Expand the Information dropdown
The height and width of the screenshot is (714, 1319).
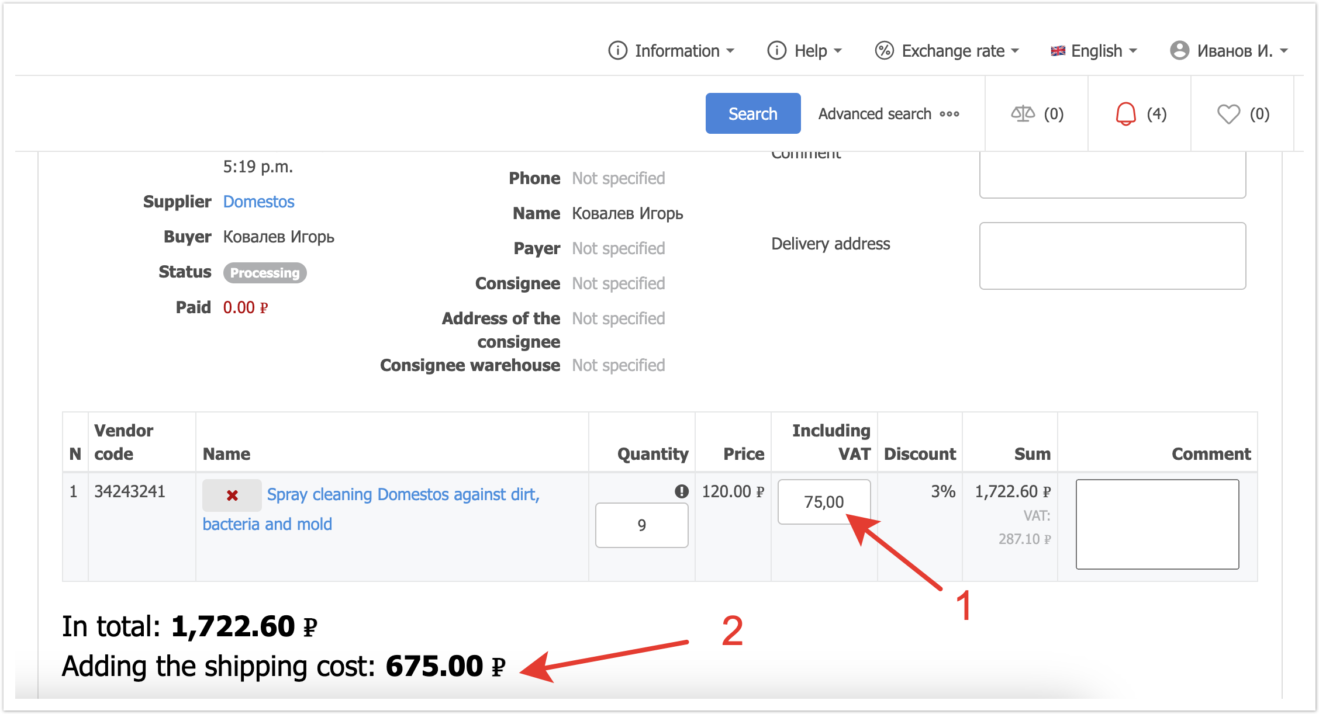coord(671,51)
